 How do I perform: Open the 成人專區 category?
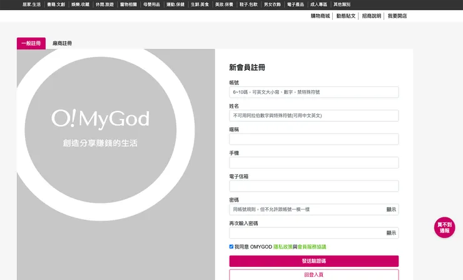click(318, 4)
